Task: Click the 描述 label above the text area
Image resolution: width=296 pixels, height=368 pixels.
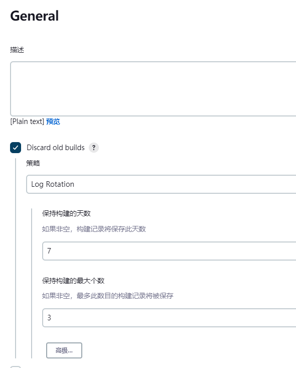Action: click(x=17, y=50)
